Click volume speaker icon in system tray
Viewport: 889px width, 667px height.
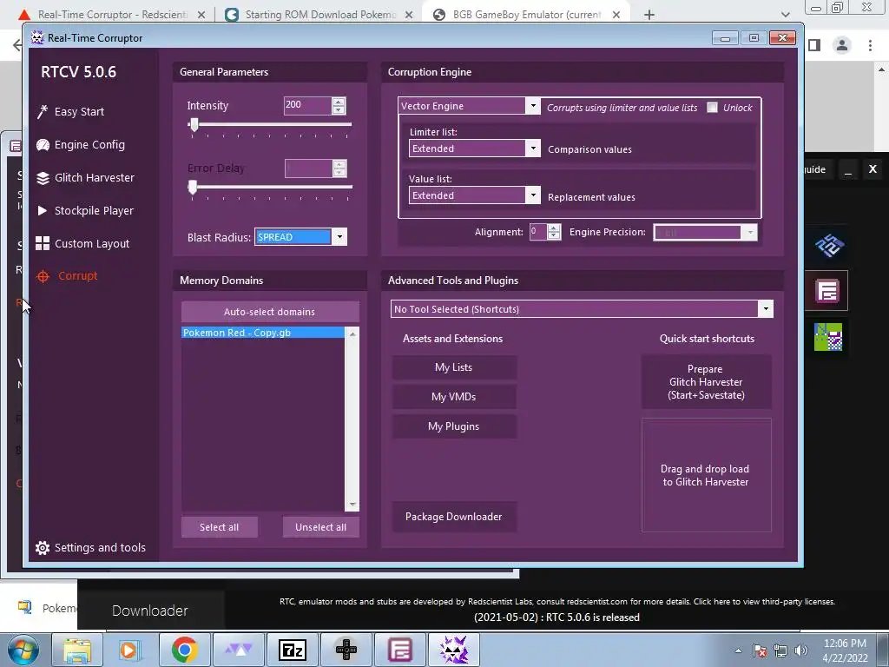click(x=800, y=650)
